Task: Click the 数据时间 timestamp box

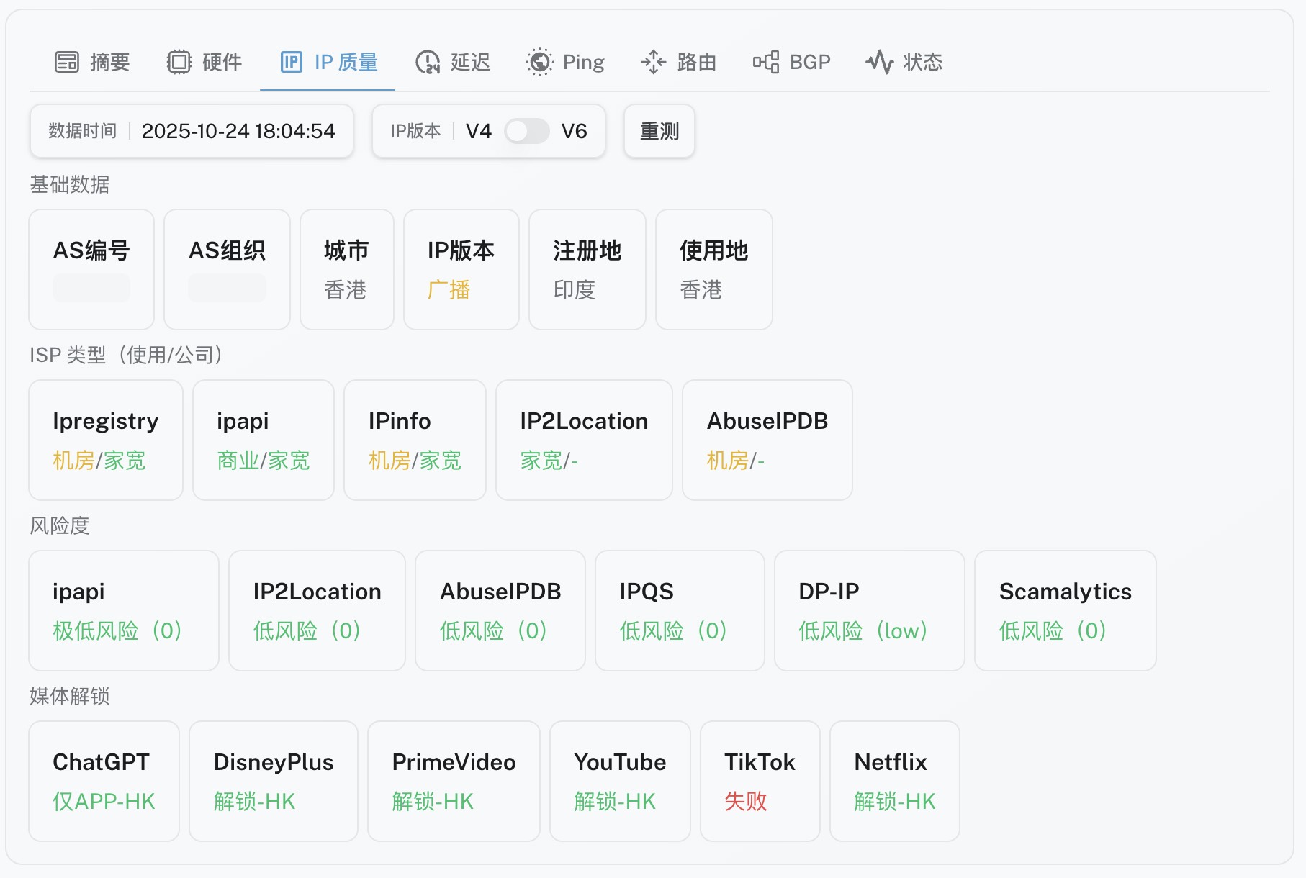Action: pyautogui.click(x=192, y=131)
